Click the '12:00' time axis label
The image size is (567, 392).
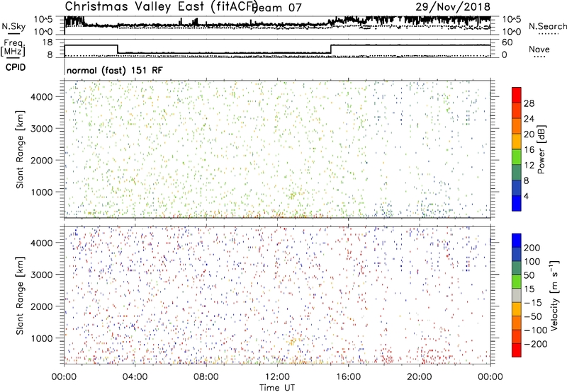[x=277, y=377]
